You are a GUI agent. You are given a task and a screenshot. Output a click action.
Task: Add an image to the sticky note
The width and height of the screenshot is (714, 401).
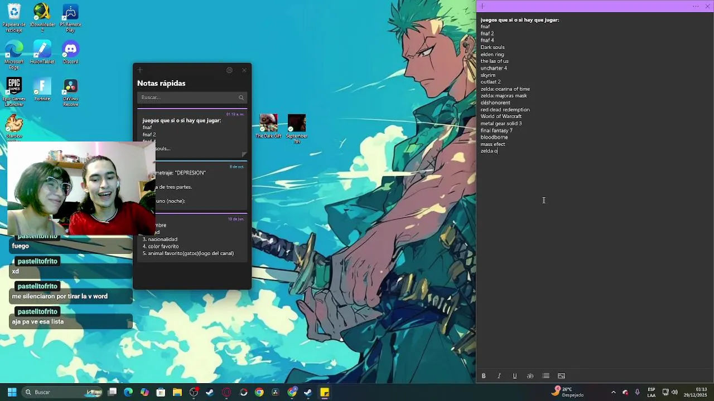tap(562, 376)
